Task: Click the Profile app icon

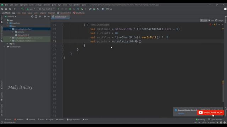Action: [x=78, y=9]
